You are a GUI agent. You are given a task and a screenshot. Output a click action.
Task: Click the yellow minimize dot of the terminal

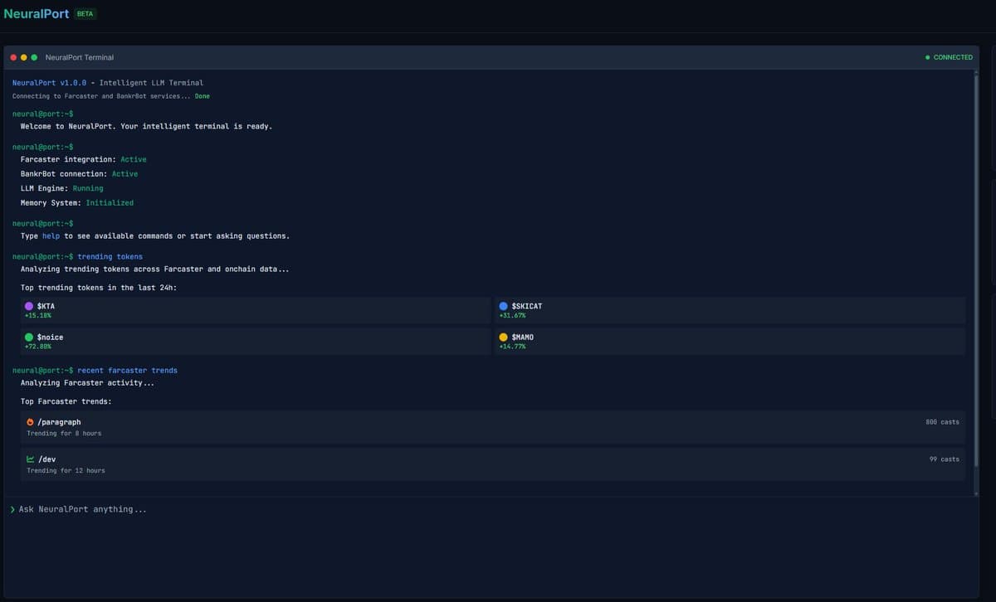pyautogui.click(x=24, y=57)
